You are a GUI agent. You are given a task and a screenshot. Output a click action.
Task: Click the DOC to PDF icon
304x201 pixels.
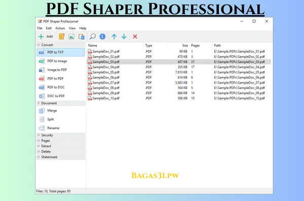click(x=42, y=96)
